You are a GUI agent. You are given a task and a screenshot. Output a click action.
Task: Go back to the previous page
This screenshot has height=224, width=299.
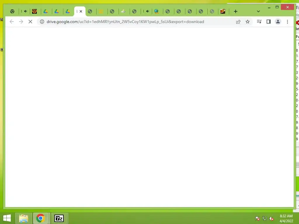pyautogui.click(x=12, y=22)
